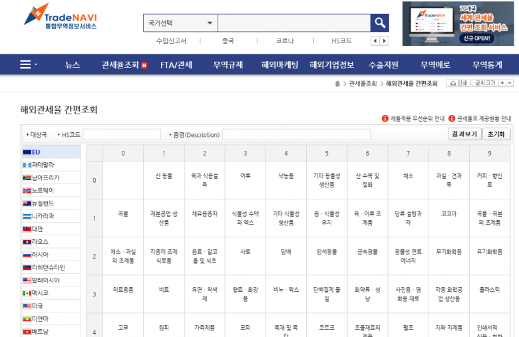The image size is (519, 337).
Task: Select the 의료용품 category cell
Action: [x=123, y=294]
